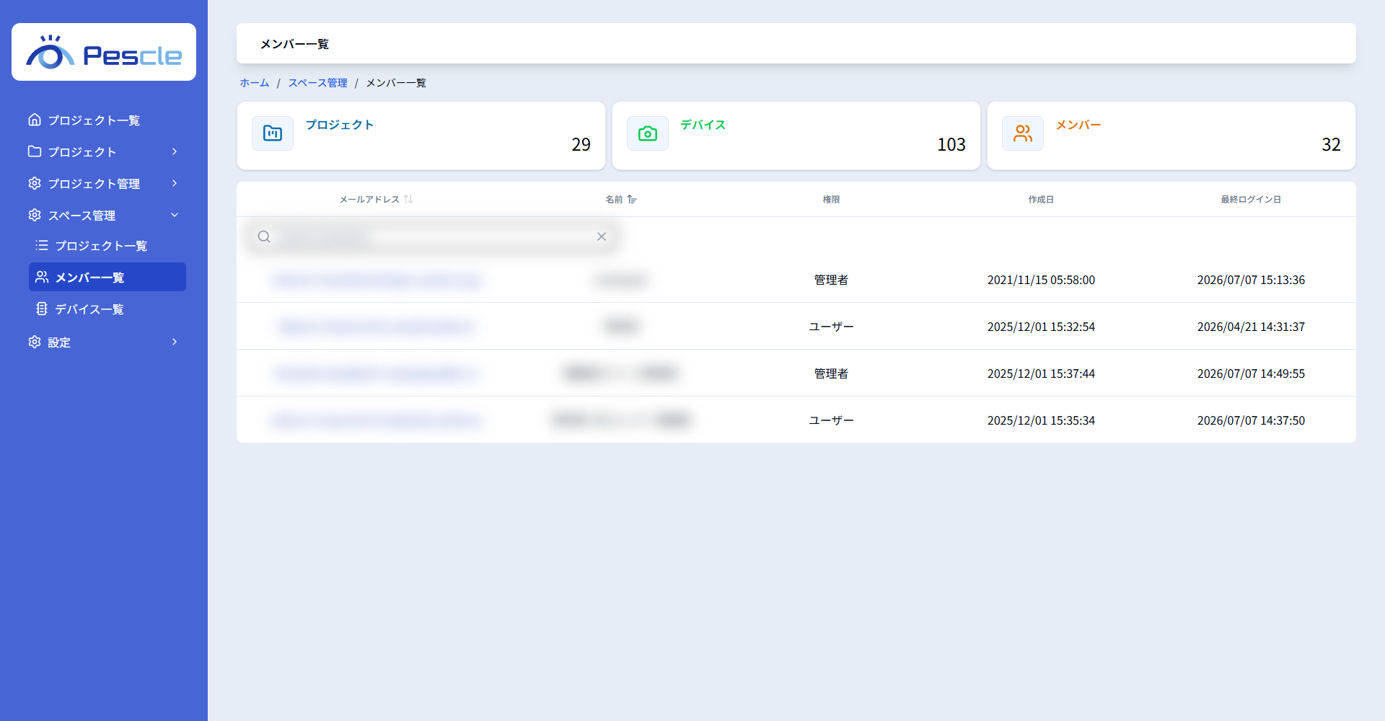Focus the member search input field
The height and width of the screenshot is (721, 1385).
(433, 236)
